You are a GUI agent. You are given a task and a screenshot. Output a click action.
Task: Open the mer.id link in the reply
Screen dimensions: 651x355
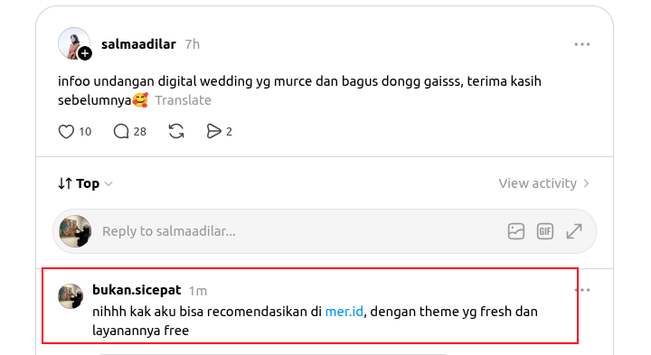(344, 312)
